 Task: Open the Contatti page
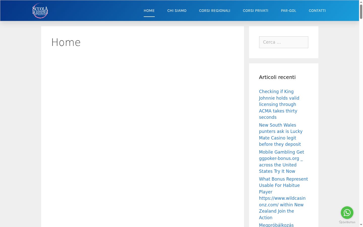tap(317, 11)
